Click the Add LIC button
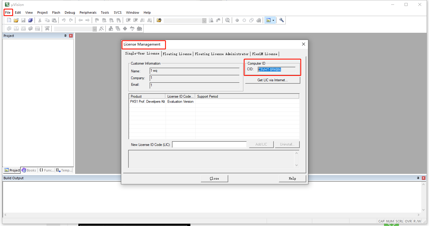Screen dimensions: 429x226 coord(261,144)
